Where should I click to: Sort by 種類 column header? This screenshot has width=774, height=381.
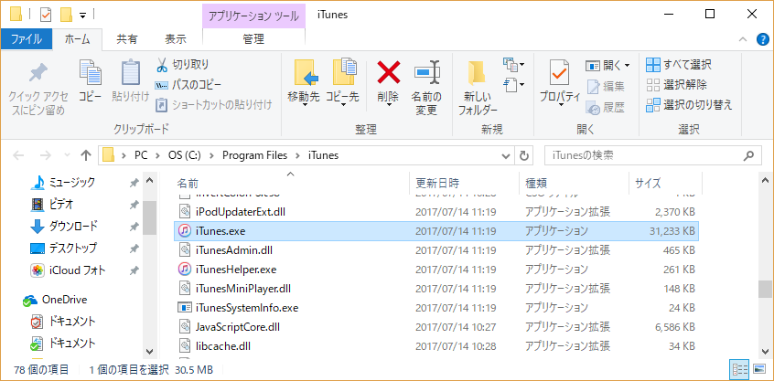click(x=574, y=184)
